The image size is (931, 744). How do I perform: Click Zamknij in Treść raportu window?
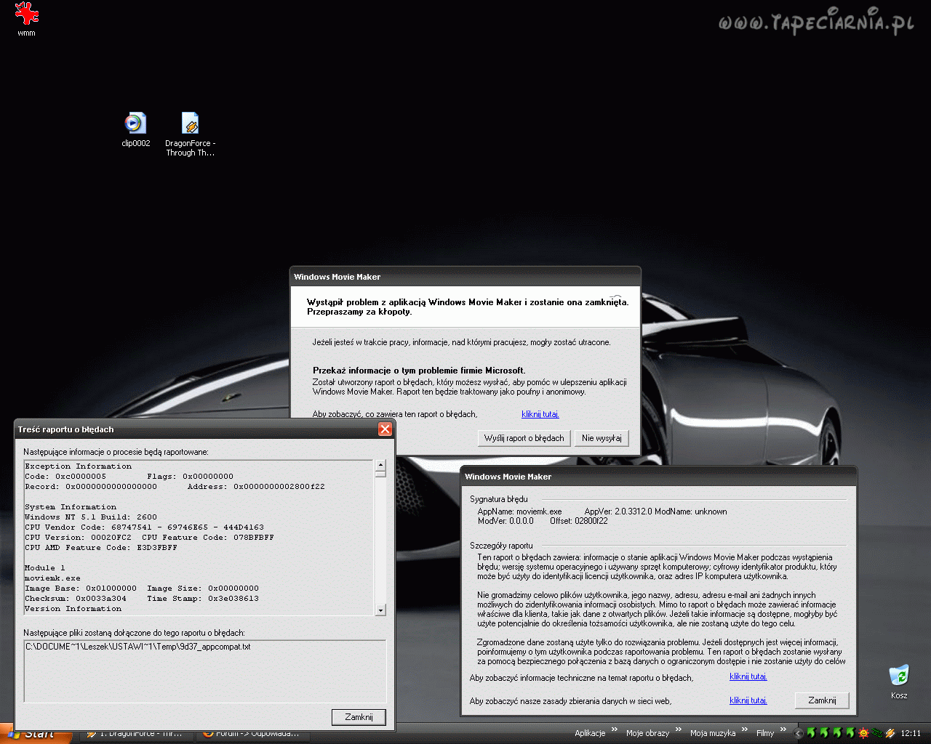point(359,717)
